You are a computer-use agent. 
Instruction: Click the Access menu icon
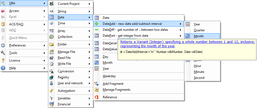point(3,11)
